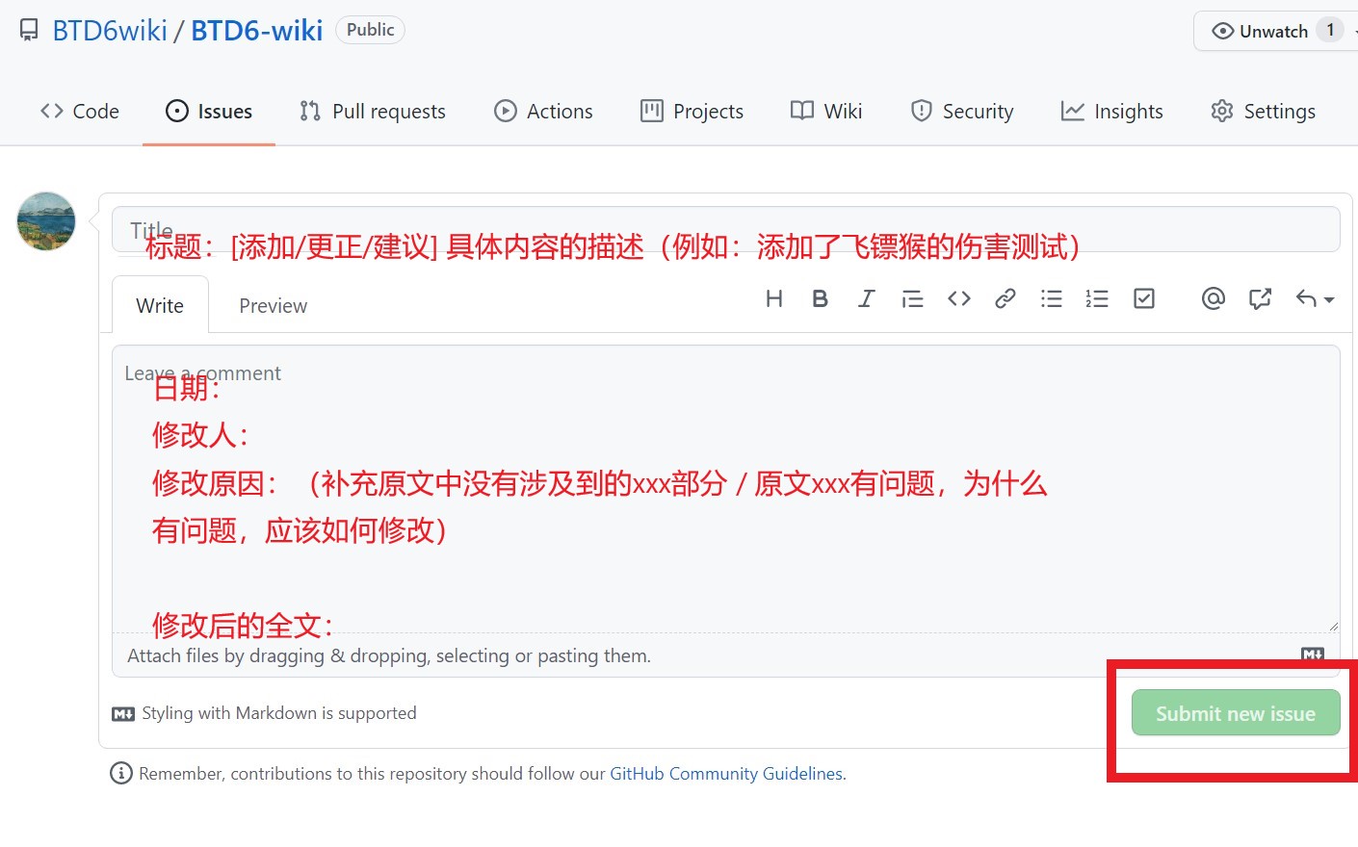Click the user avatar image
Viewport: 1358px width, 847px height.
point(46,221)
